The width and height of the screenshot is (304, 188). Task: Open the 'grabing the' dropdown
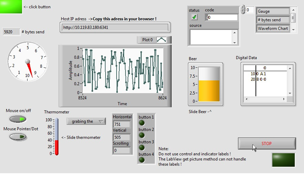86,121
